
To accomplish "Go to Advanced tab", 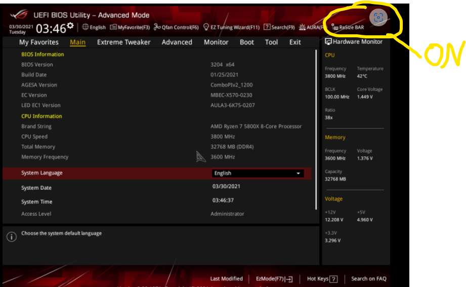I will (x=177, y=42).
